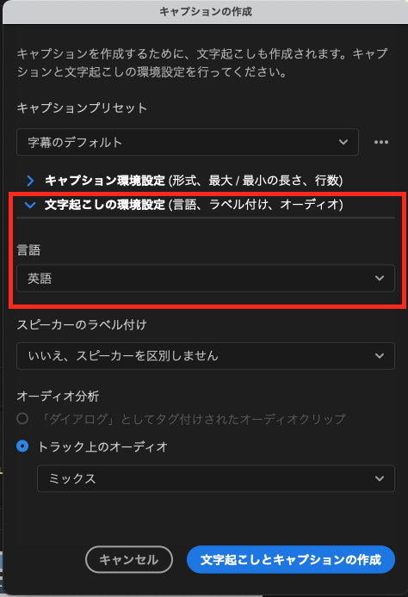The height and width of the screenshot is (597, 408).
Task: Click 文字起こしとキャプションの作成 button
Action: 291,559
